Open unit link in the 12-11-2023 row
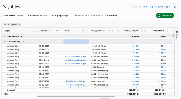 pos(76,60)
